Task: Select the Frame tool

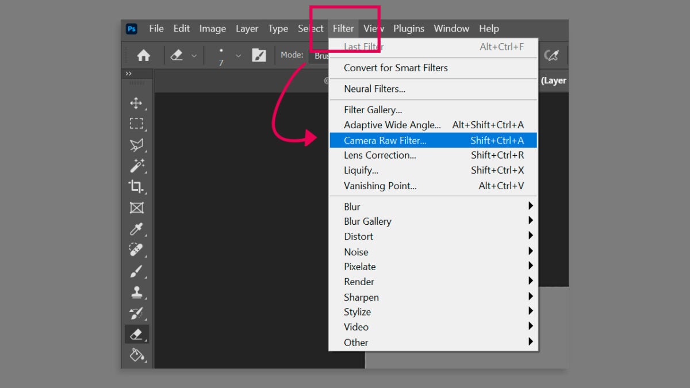Action: tap(136, 208)
